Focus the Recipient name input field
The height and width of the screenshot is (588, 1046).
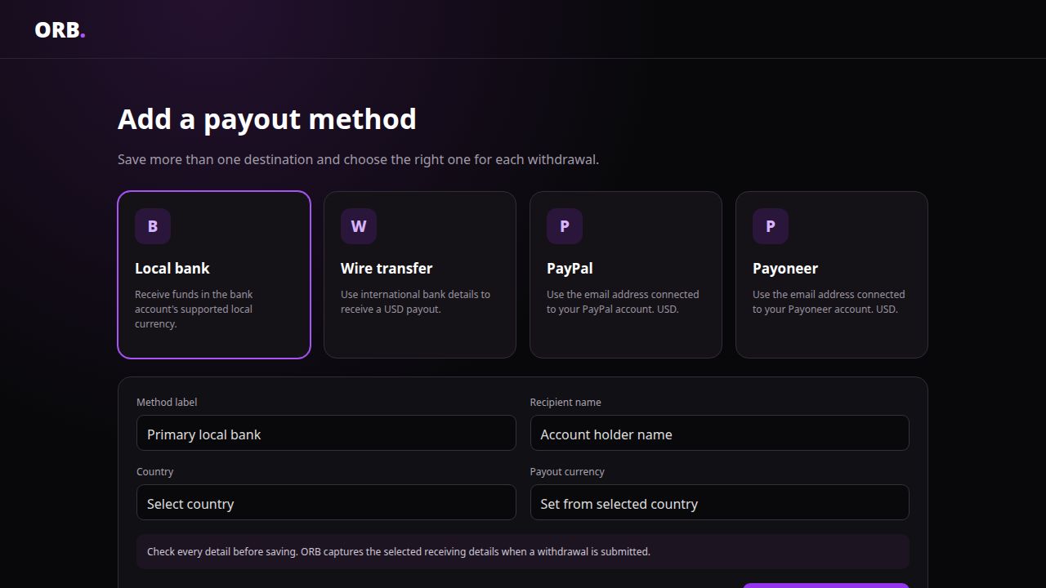(719, 433)
